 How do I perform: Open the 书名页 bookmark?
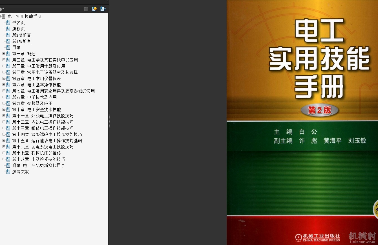(18, 23)
